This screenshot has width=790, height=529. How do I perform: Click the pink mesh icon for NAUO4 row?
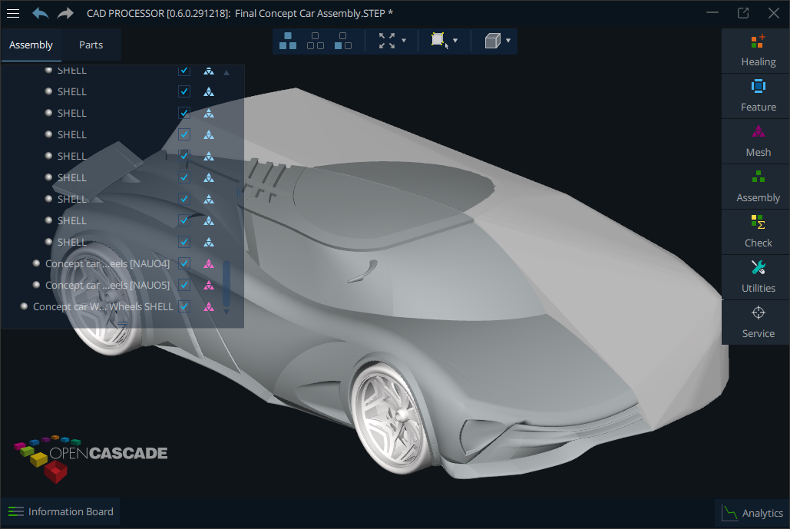(208, 263)
